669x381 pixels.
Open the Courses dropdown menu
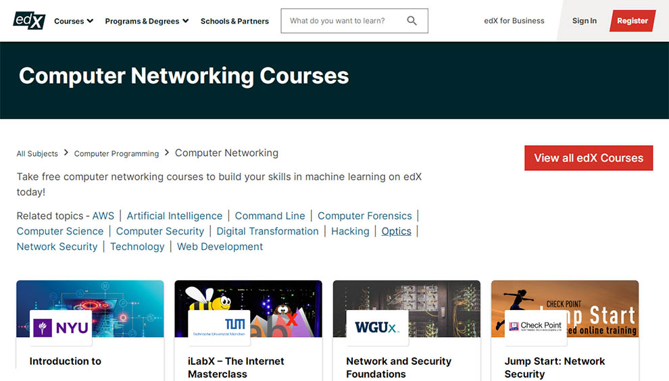point(74,21)
